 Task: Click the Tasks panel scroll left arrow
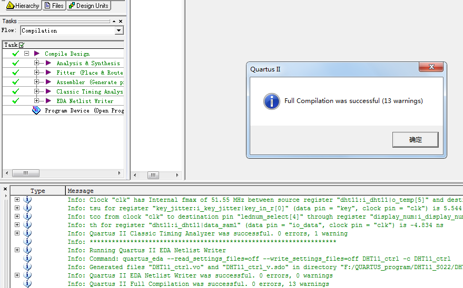click(x=7, y=173)
